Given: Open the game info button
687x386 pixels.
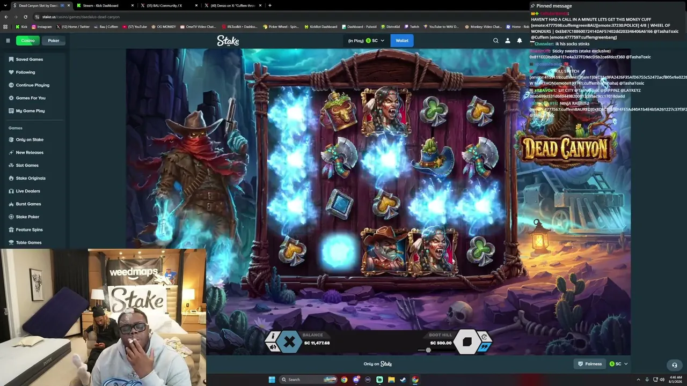Looking at the screenshot, I should click(x=273, y=337).
